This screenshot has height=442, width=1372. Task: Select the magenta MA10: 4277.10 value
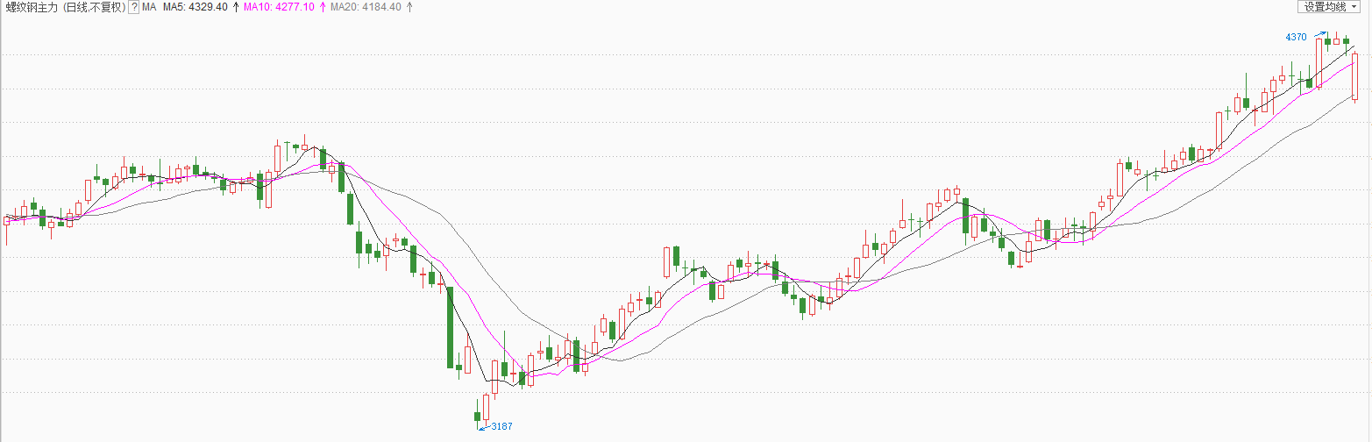coord(280,7)
